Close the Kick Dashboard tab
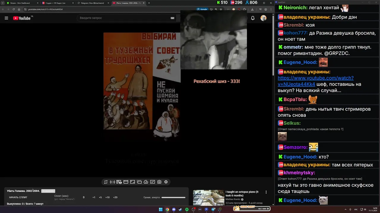 [x=37, y=3]
